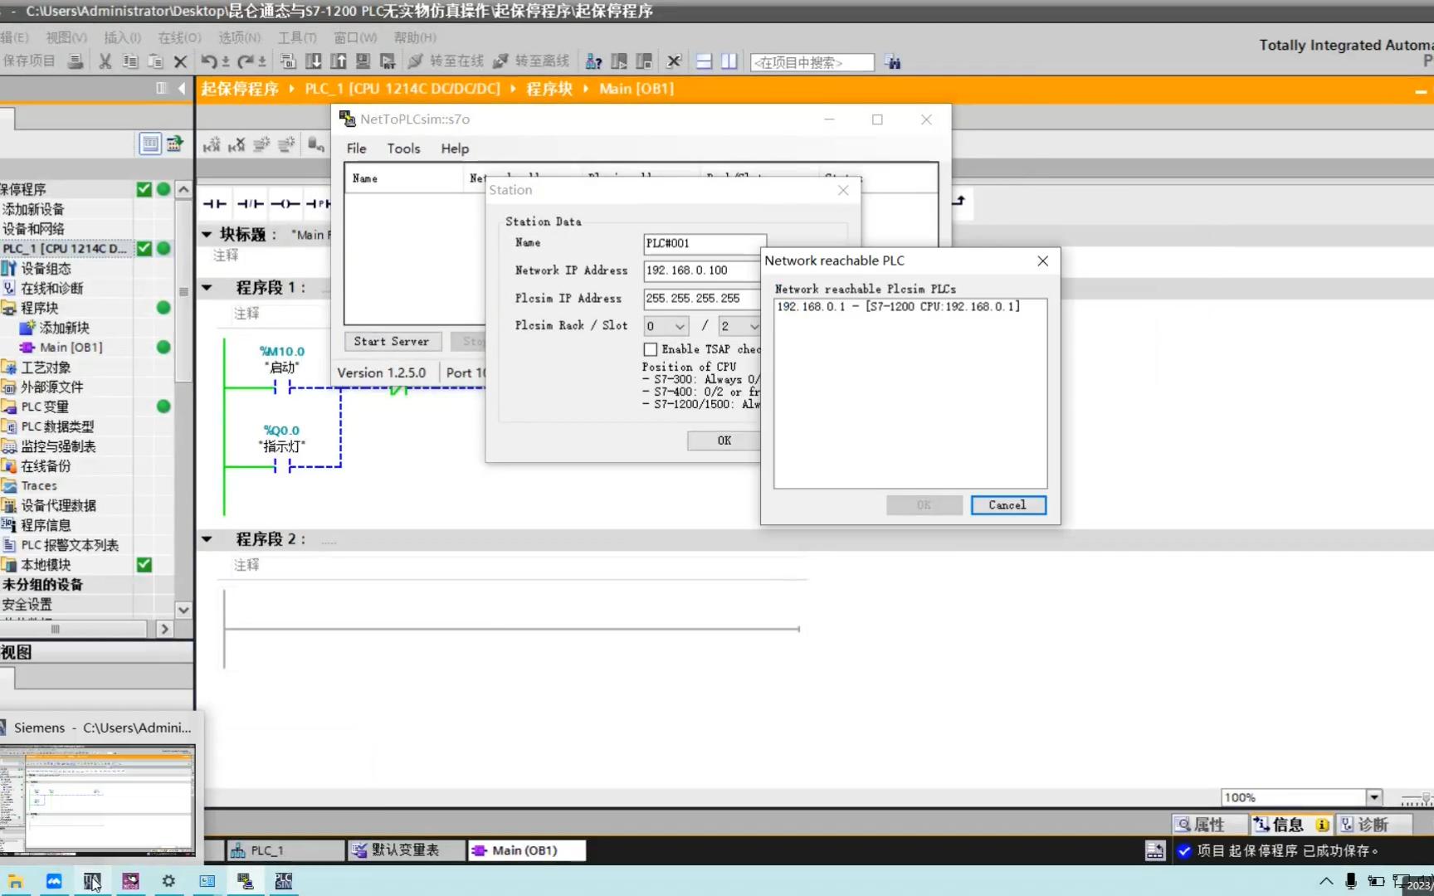This screenshot has width=1434, height=896.
Task: Click the Cut scissors icon in toolbar
Action: (x=105, y=61)
